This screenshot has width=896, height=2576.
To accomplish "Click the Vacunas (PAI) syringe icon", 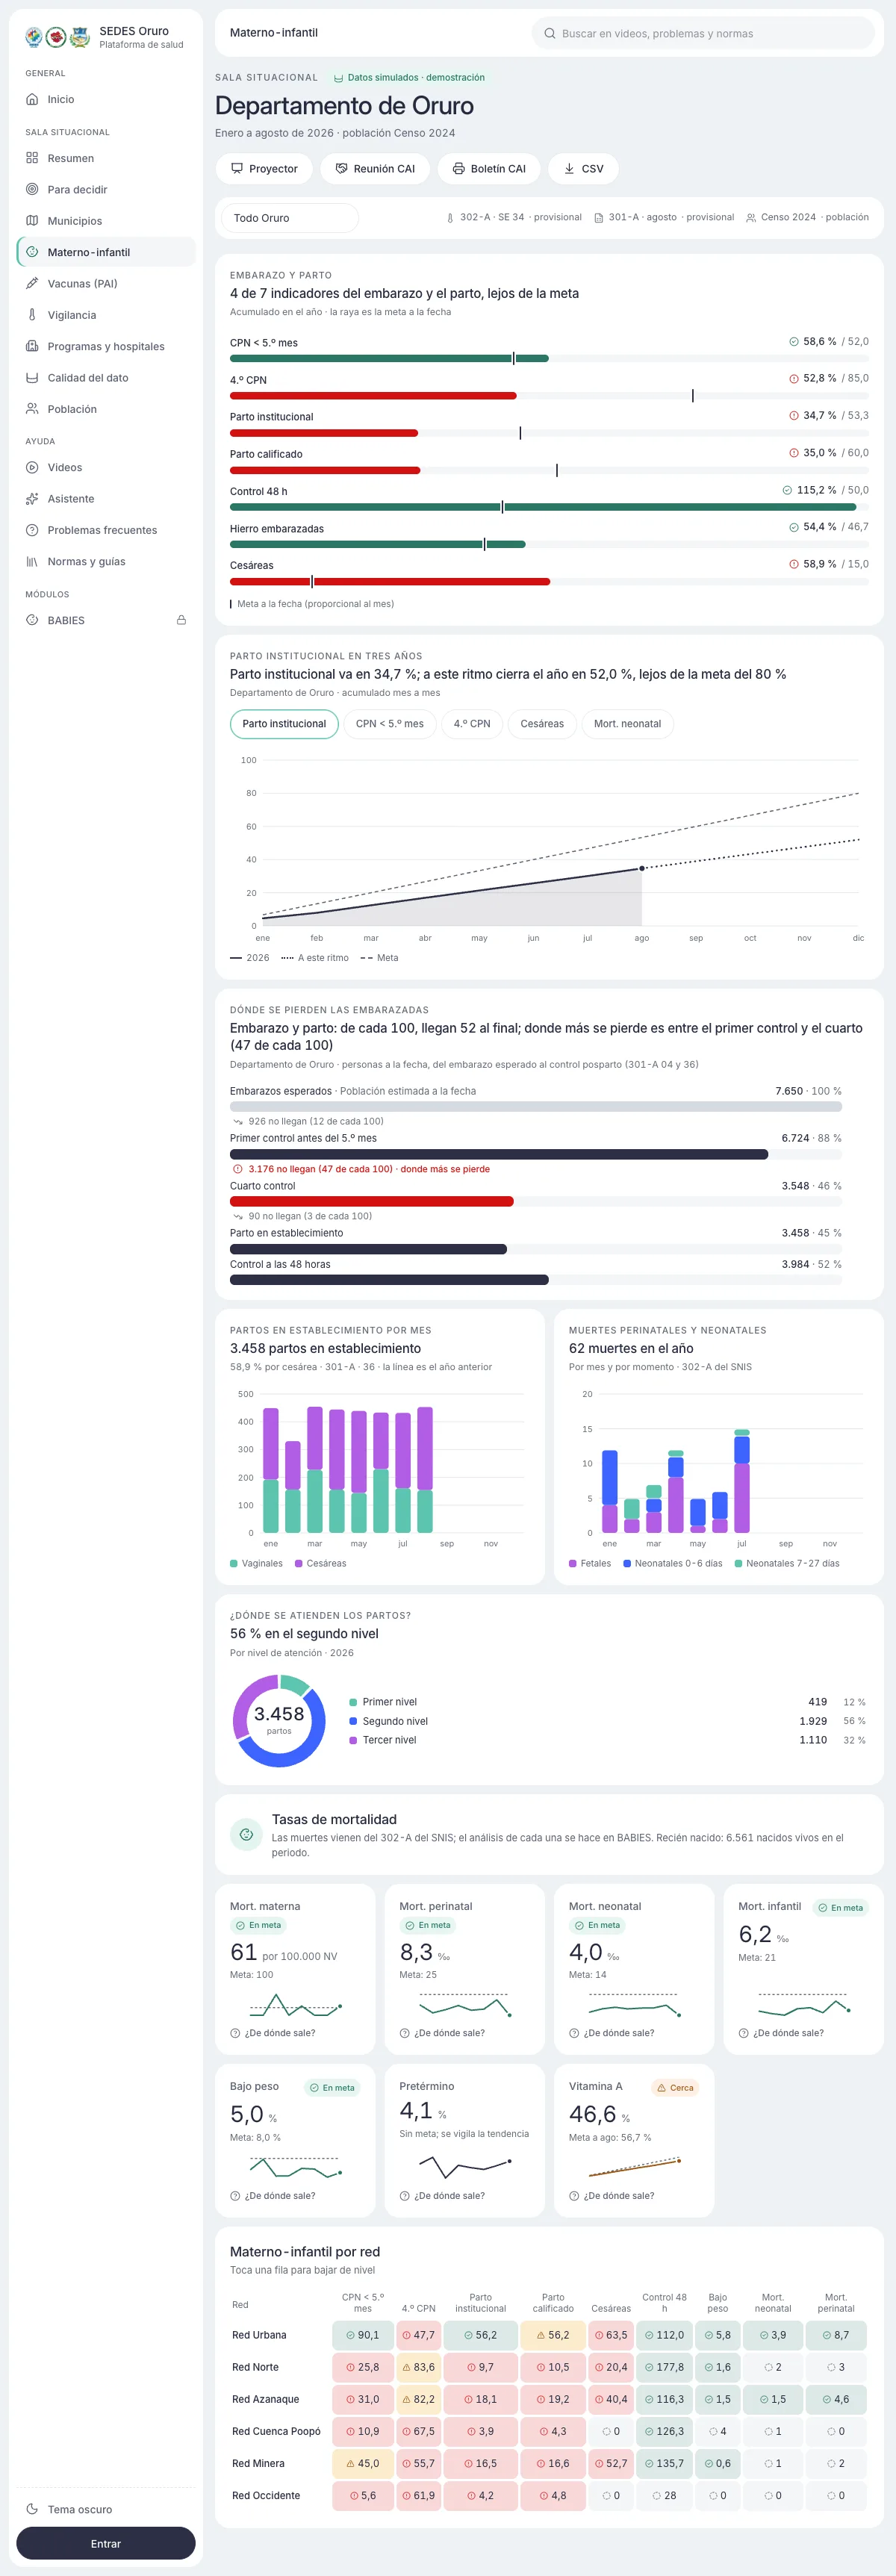I will pos(32,283).
